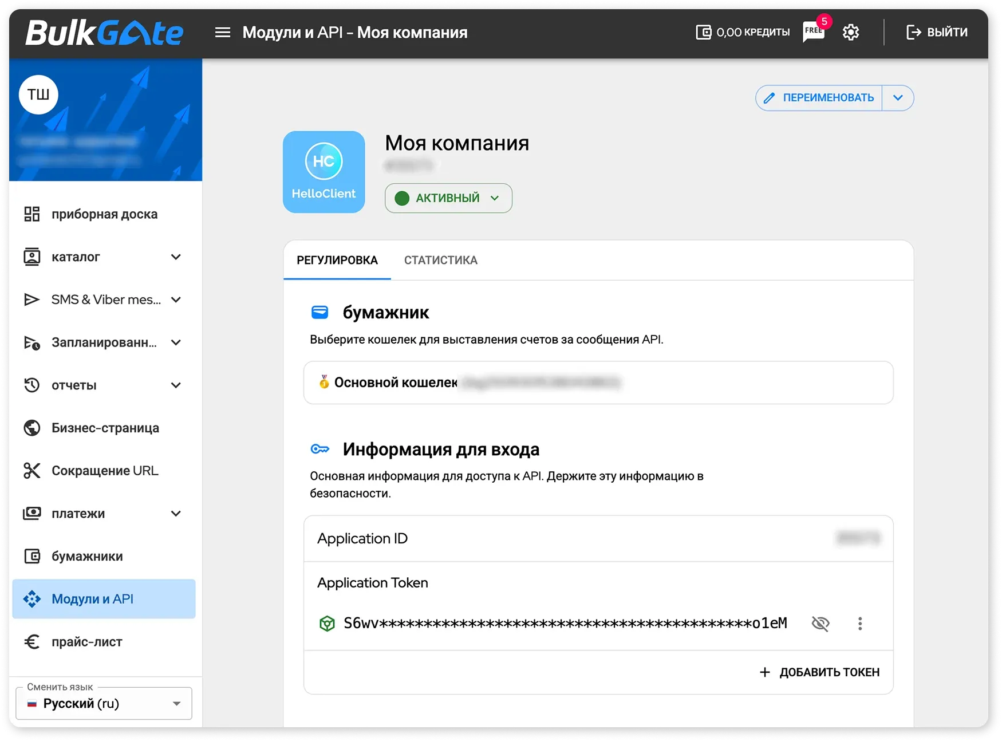Click ДОБАВИТЬ ТОКЕН to add a token
1002x741 pixels.
[x=819, y=672]
